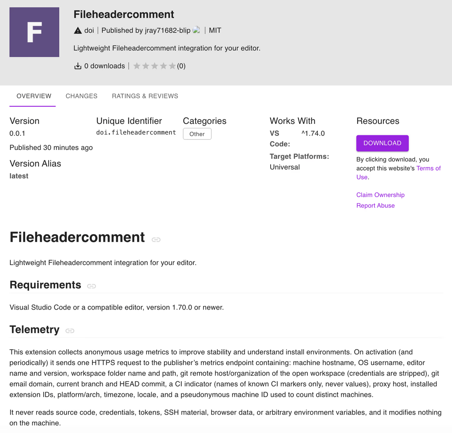Open the Ratings & Reviews tab
This screenshot has width=452, height=433.
pyautogui.click(x=145, y=96)
